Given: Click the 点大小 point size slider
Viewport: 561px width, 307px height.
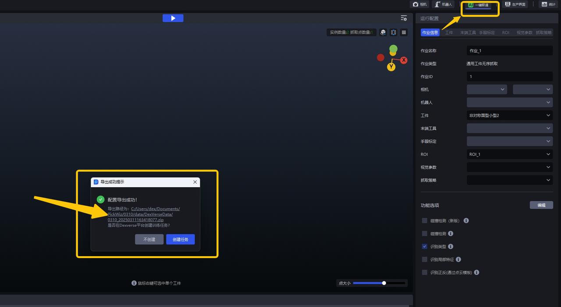Looking at the screenshot, I should 379,283.
